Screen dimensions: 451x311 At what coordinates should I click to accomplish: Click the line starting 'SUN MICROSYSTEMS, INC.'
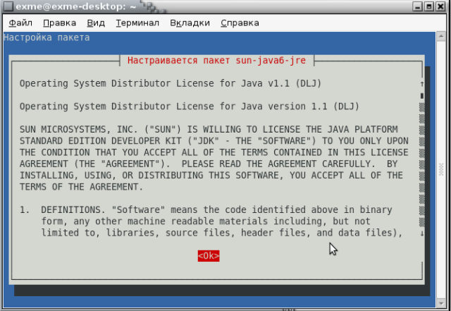coord(209,129)
